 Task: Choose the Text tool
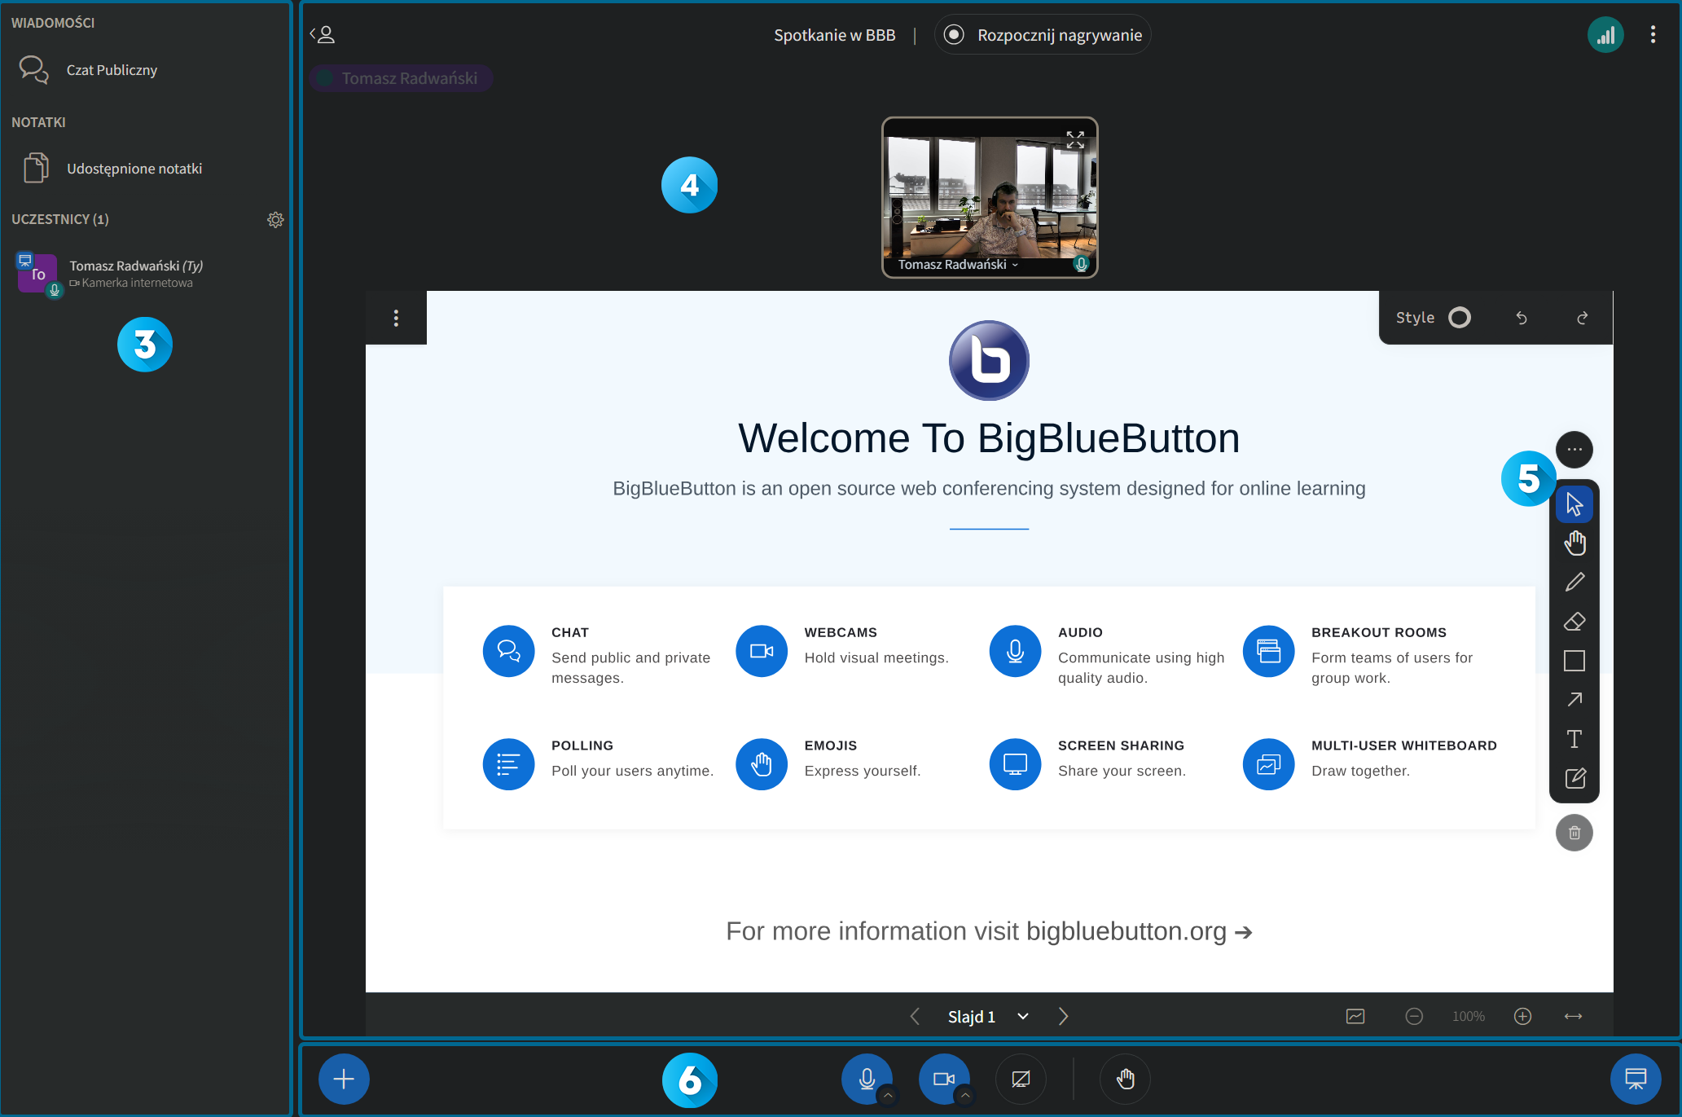pos(1574,739)
